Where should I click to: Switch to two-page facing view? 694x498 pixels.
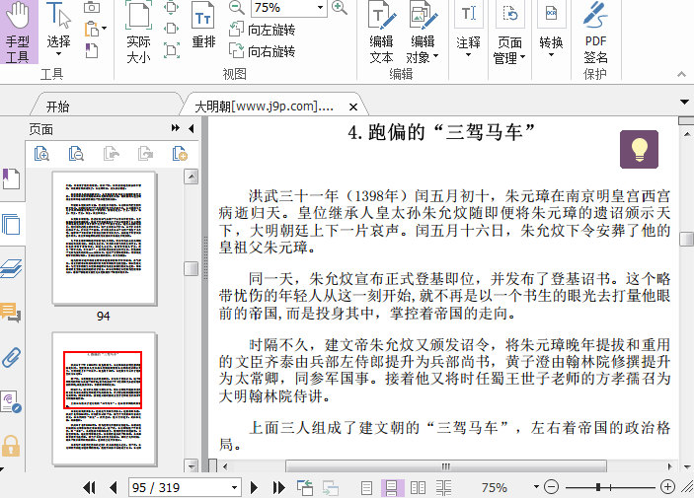click(x=418, y=487)
